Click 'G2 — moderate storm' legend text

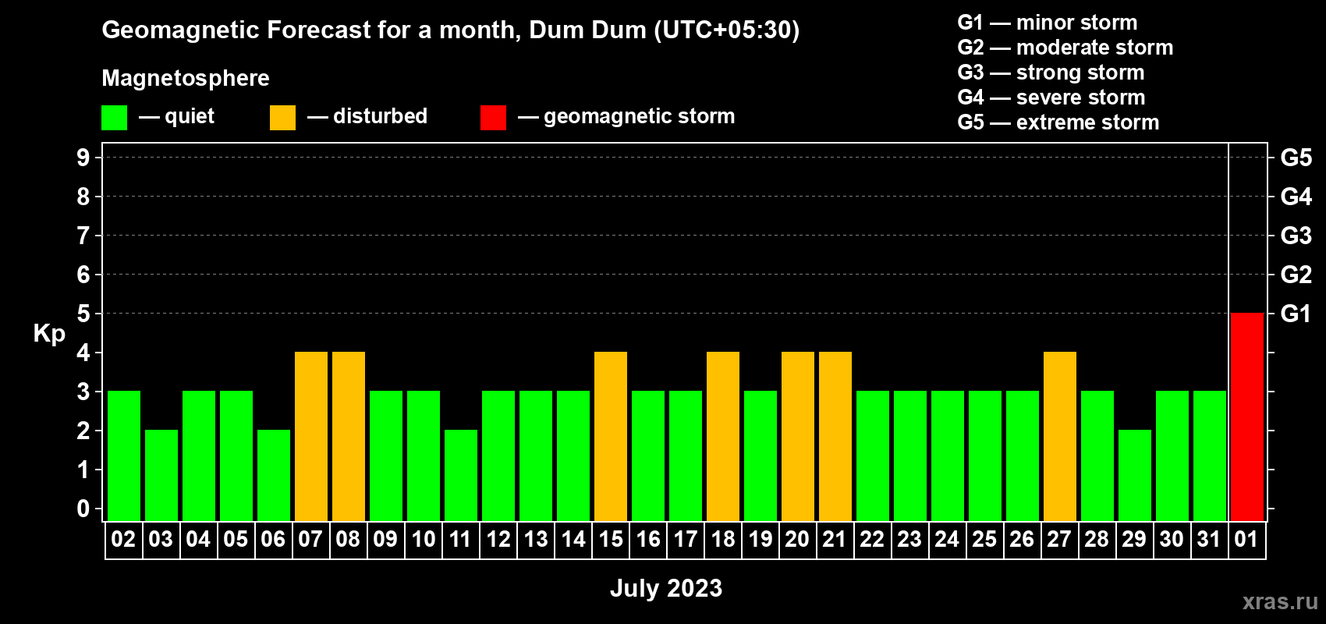click(1065, 48)
